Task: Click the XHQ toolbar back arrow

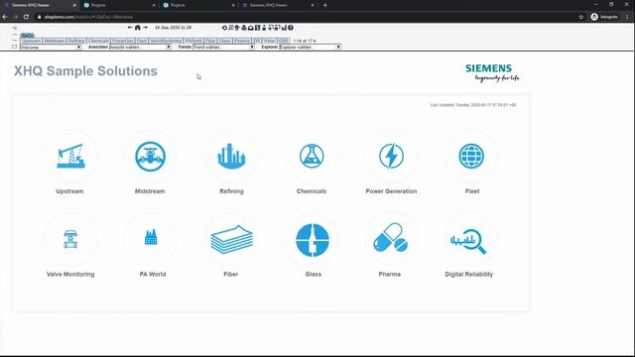Action: (x=130, y=28)
